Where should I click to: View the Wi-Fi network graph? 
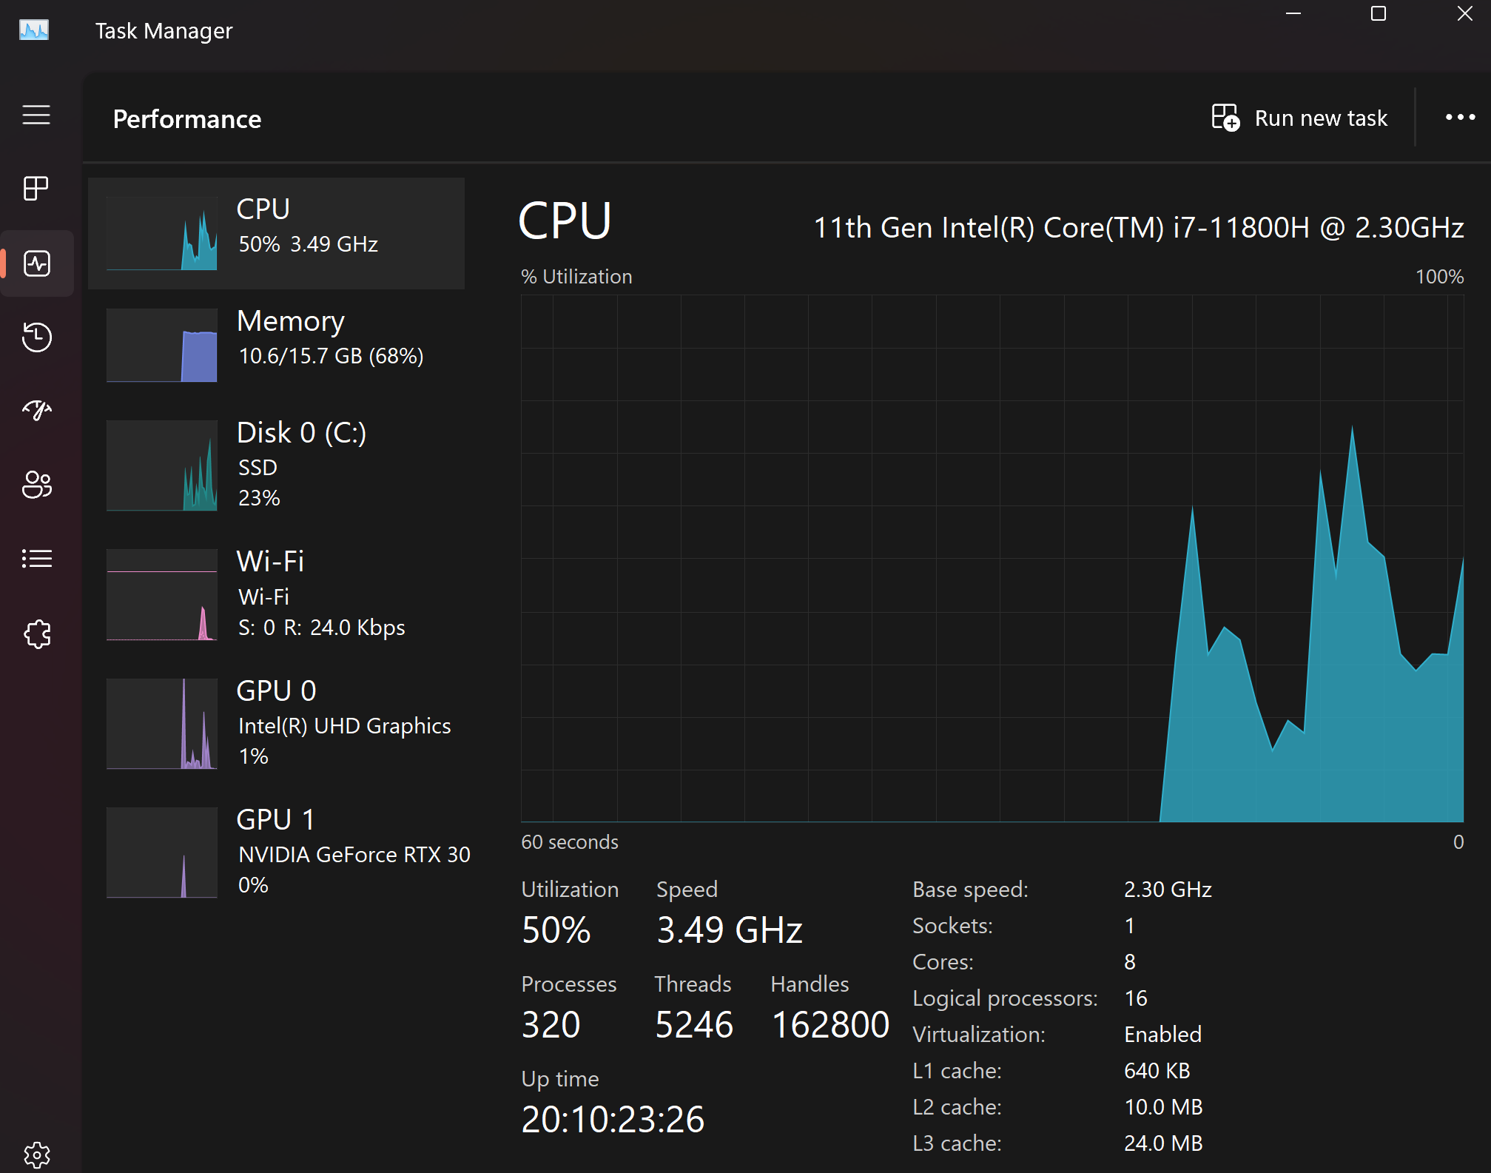click(x=276, y=594)
